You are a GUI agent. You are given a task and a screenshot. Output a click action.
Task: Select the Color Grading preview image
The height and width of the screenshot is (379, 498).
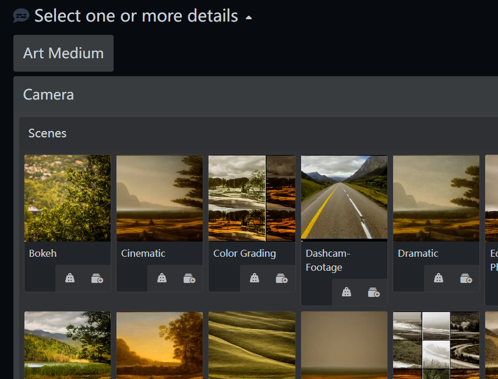click(252, 198)
